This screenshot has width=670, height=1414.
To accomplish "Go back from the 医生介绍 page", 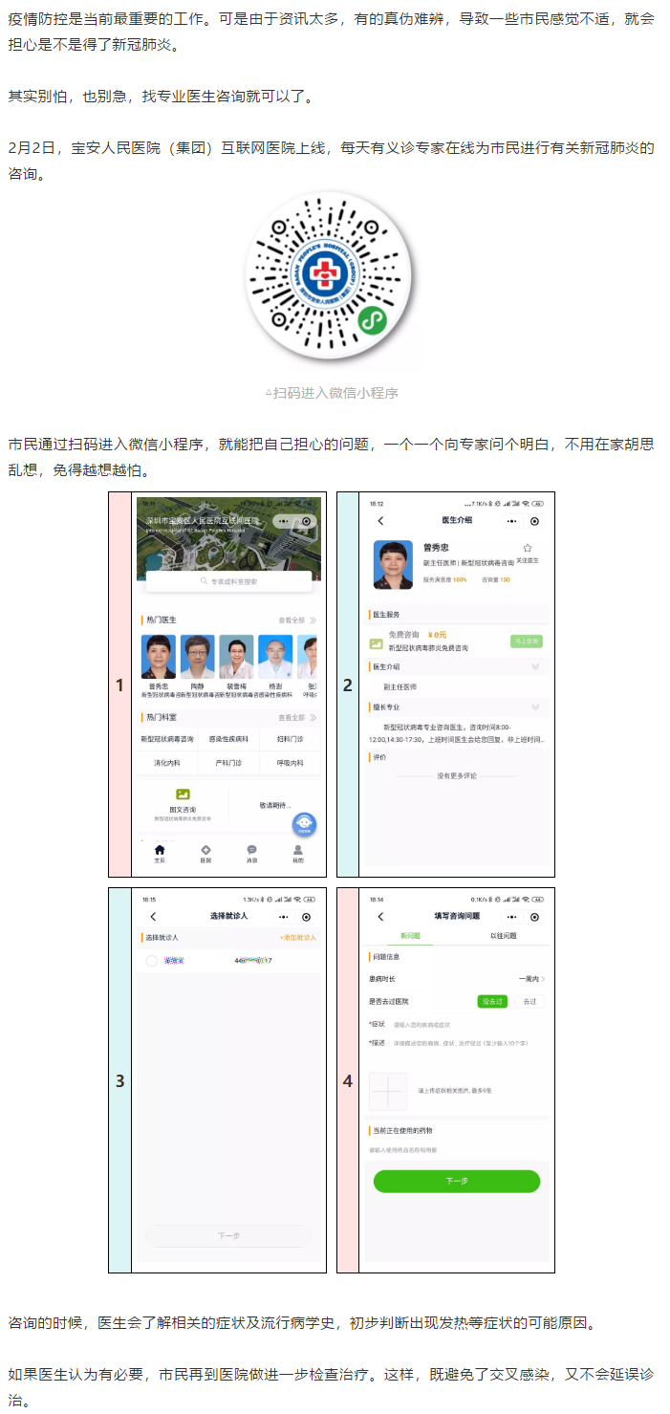I will point(380,521).
